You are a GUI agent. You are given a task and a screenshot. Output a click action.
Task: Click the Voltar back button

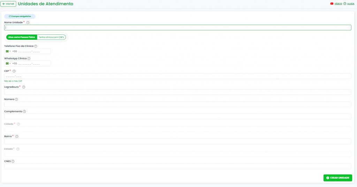click(8, 4)
